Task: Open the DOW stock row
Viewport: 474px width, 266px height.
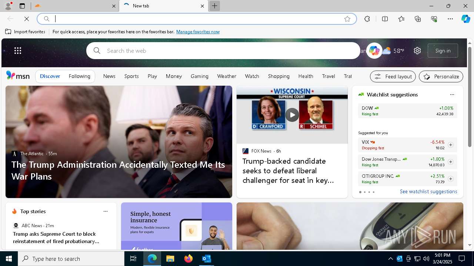Action: 408,111
